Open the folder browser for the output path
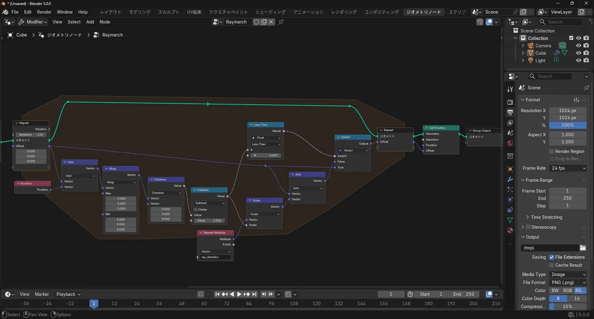The width and height of the screenshot is (594, 319). (583, 248)
